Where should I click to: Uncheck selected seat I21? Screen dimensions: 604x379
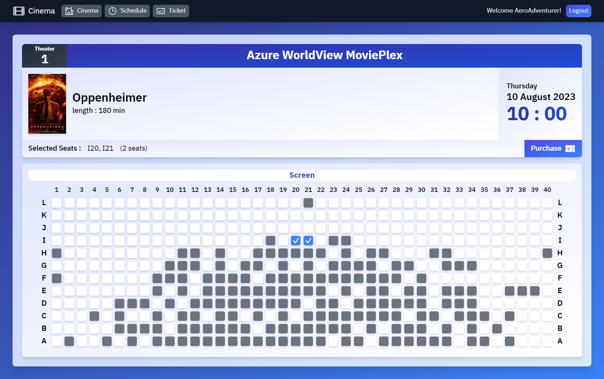coord(308,241)
